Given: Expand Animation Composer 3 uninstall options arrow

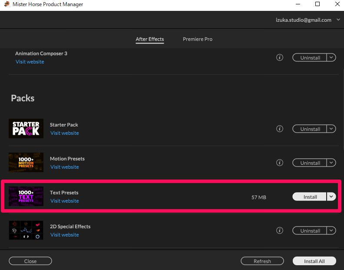Looking at the screenshot, I should (331, 57).
